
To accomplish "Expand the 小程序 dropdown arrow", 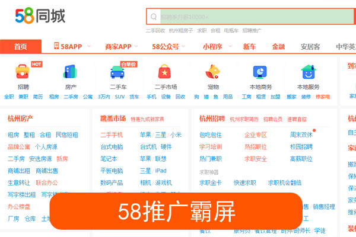I will click(230, 46).
